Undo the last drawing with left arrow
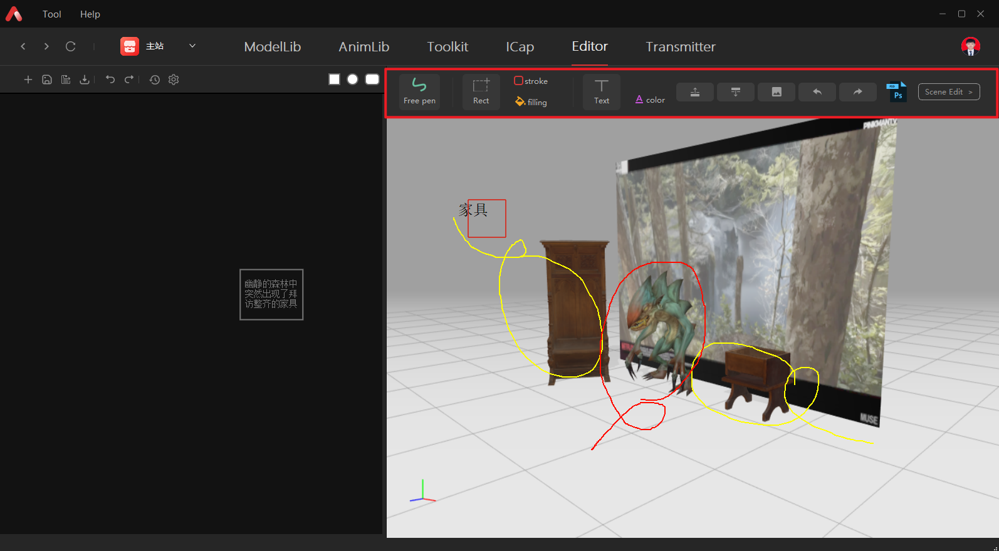 [817, 92]
